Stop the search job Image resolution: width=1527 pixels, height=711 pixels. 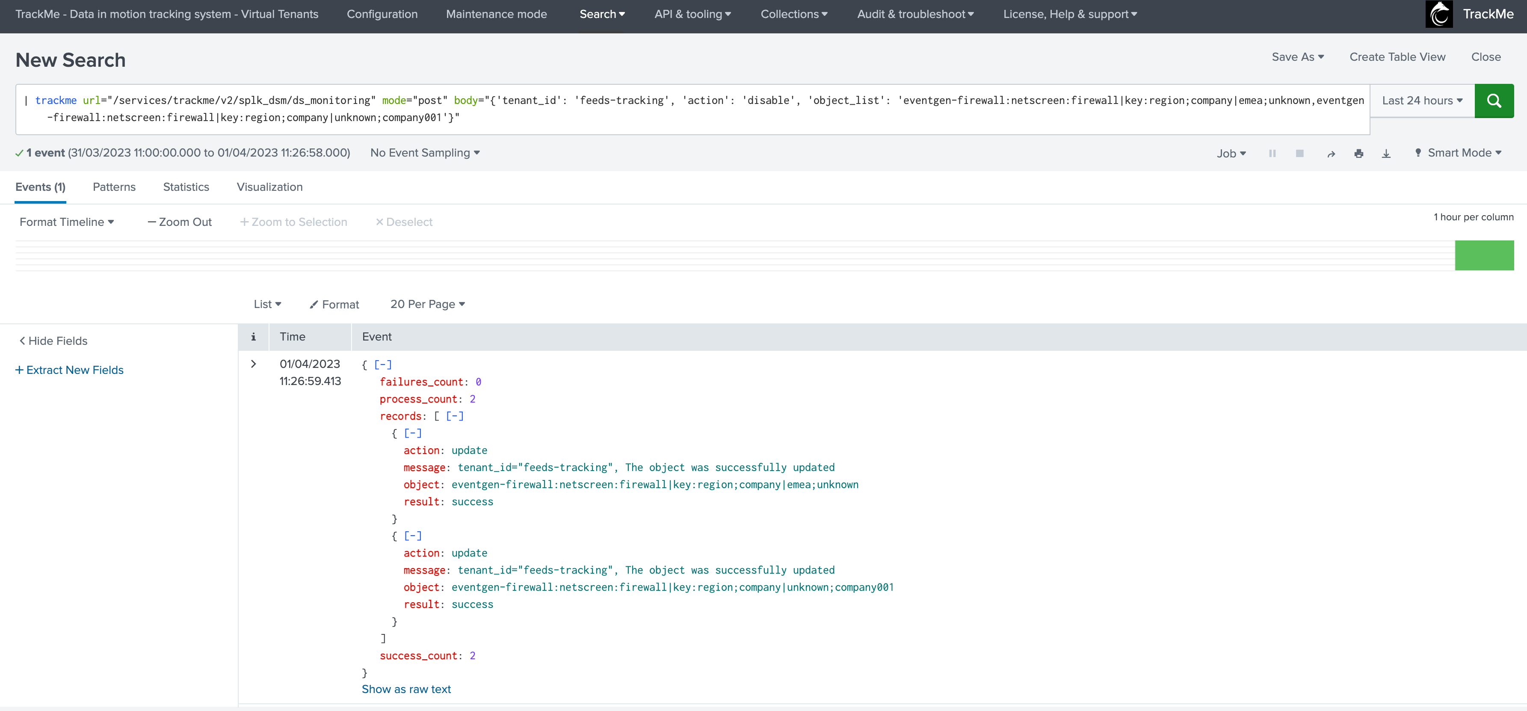click(x=1299, y=154)
